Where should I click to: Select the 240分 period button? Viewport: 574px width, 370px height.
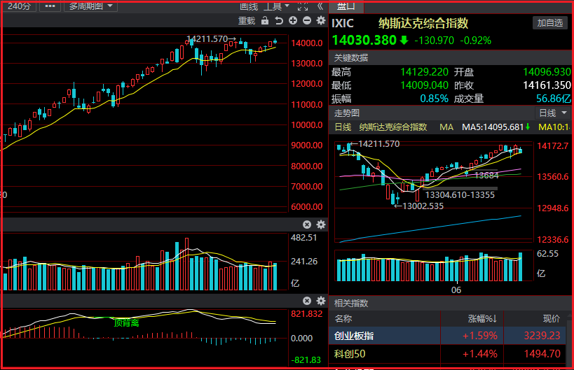(19, 6)
